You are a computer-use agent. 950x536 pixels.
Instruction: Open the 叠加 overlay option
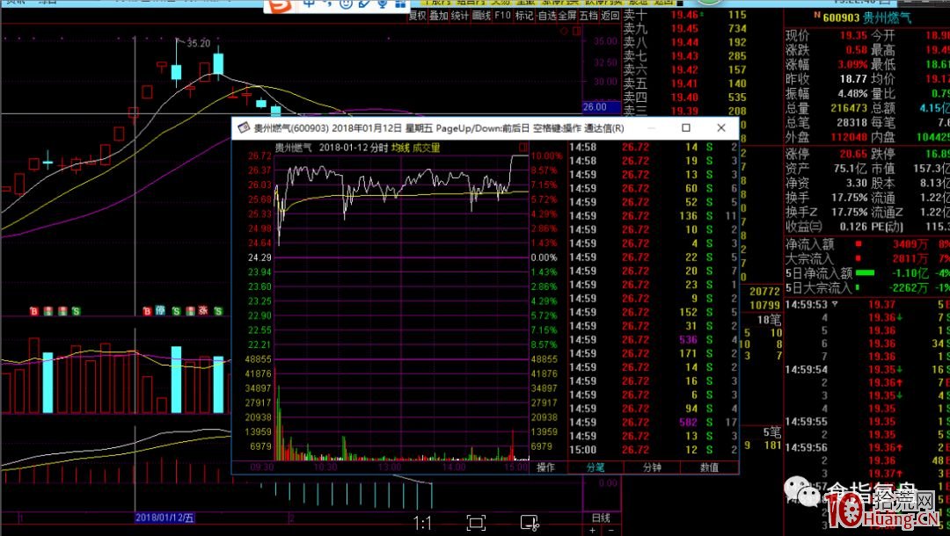(439, 15)
